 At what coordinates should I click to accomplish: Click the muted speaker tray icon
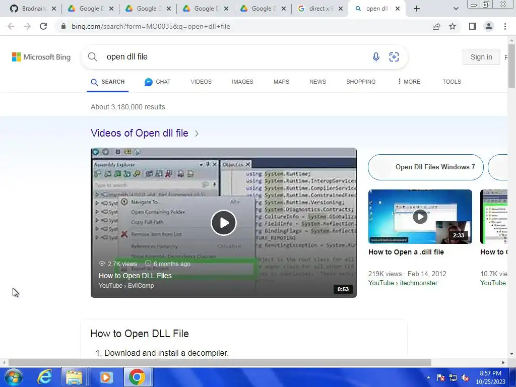click(x=465, y=377)
